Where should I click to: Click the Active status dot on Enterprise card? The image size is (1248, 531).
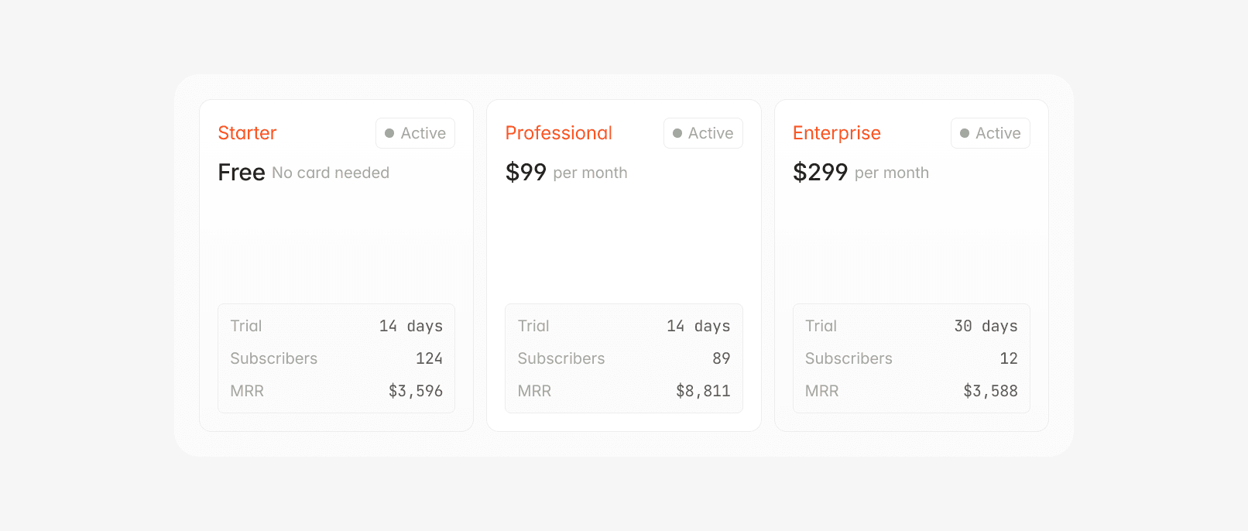(965, 132)
